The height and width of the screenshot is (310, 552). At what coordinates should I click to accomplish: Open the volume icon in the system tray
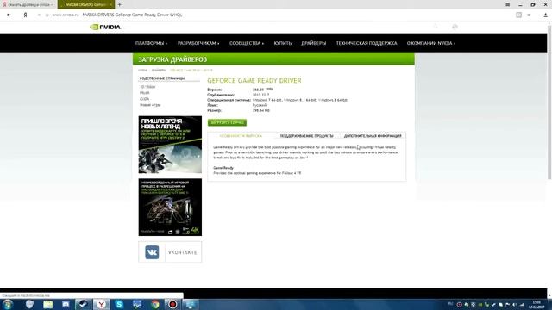pos(514,305)
